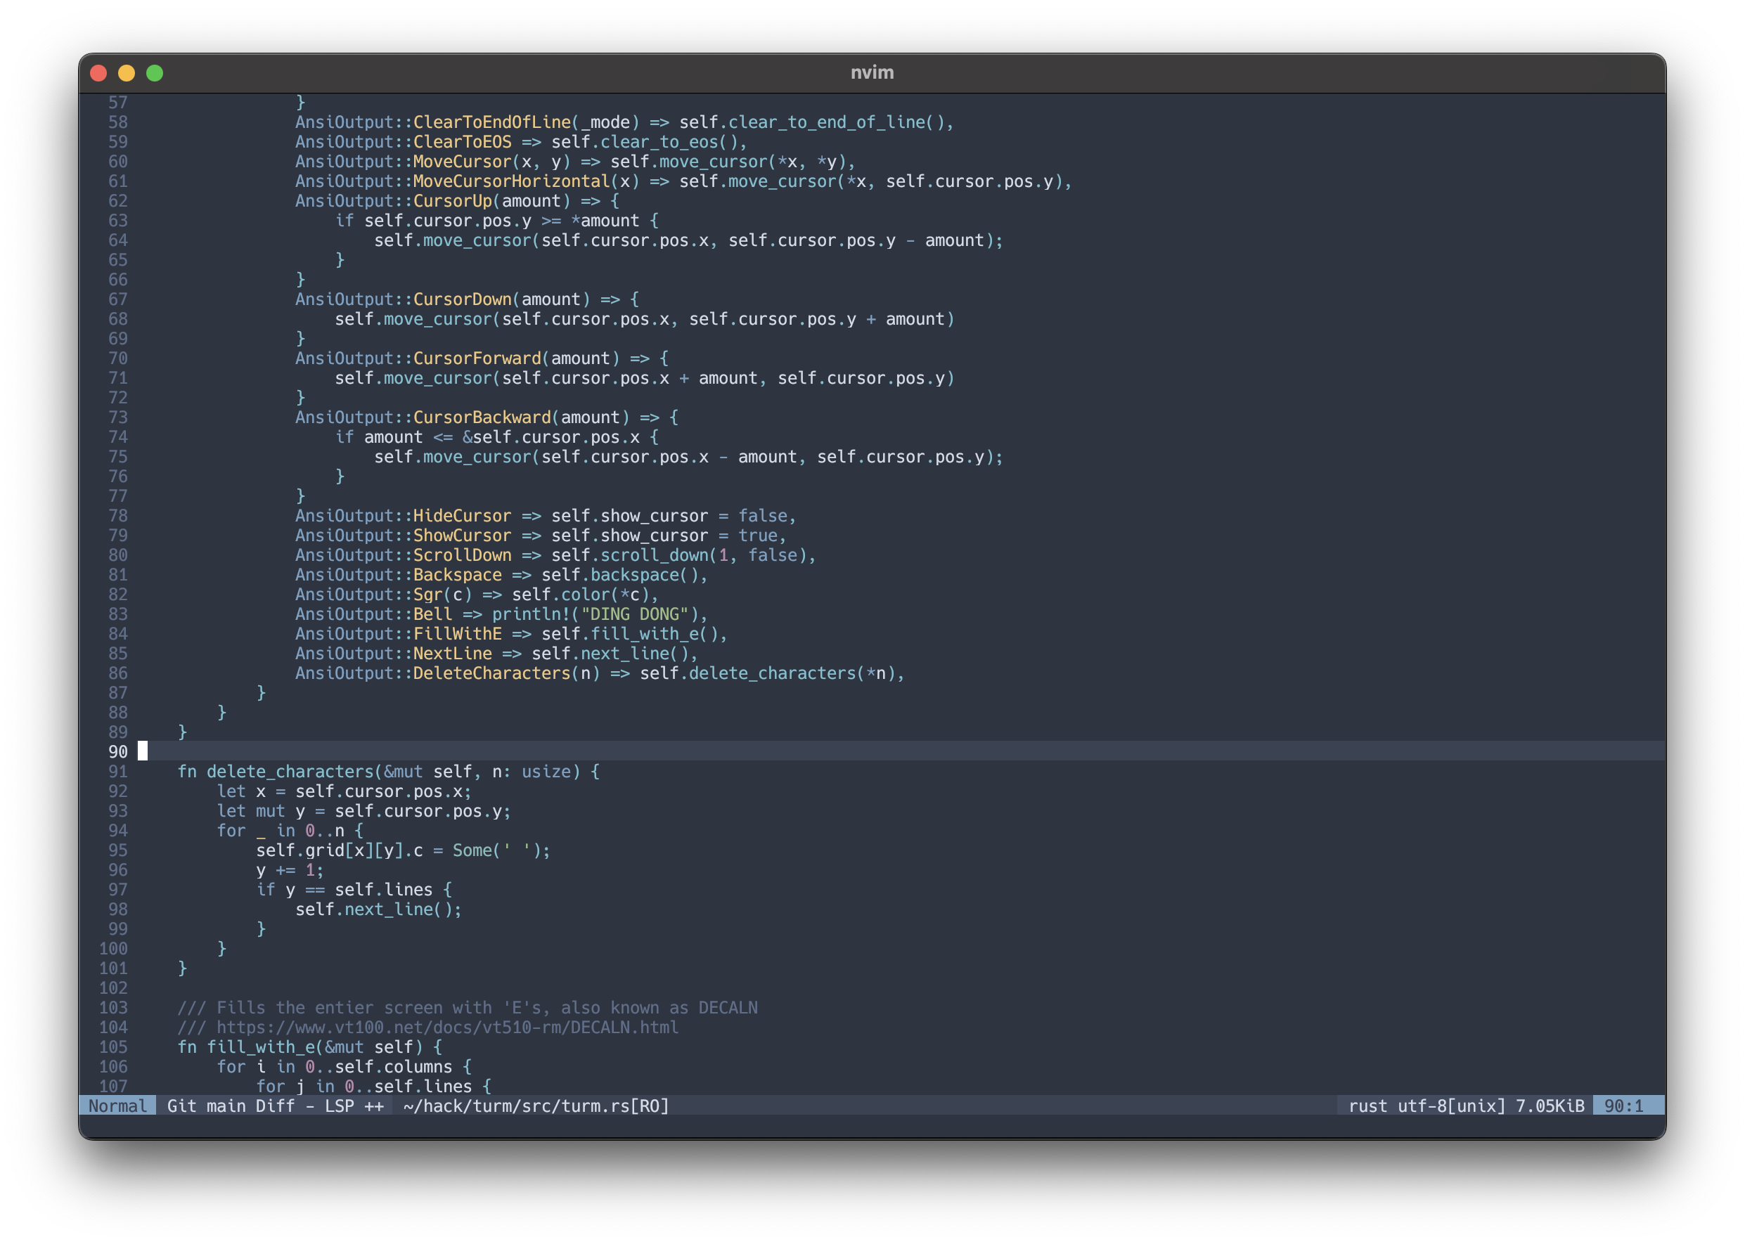Viewport: 1745px width, 1244px height.
Task: Click 'DeleteCharacters' on line 86
Action: pyautogui.click(x=492, y=673)
